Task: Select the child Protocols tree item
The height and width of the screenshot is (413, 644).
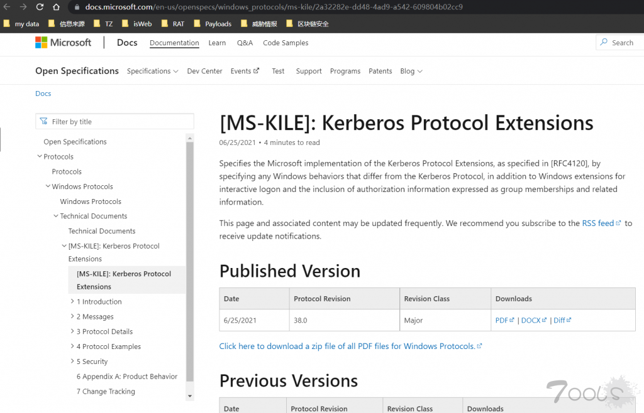Action: click(x=67, y=172)
